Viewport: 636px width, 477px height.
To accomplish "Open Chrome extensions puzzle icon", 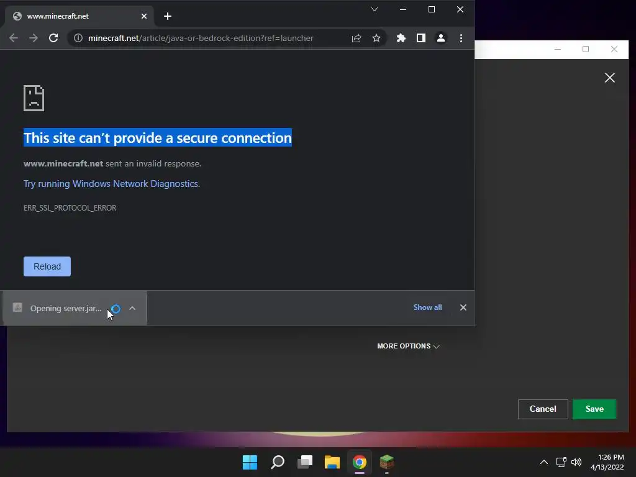I will tap(401, 38).
